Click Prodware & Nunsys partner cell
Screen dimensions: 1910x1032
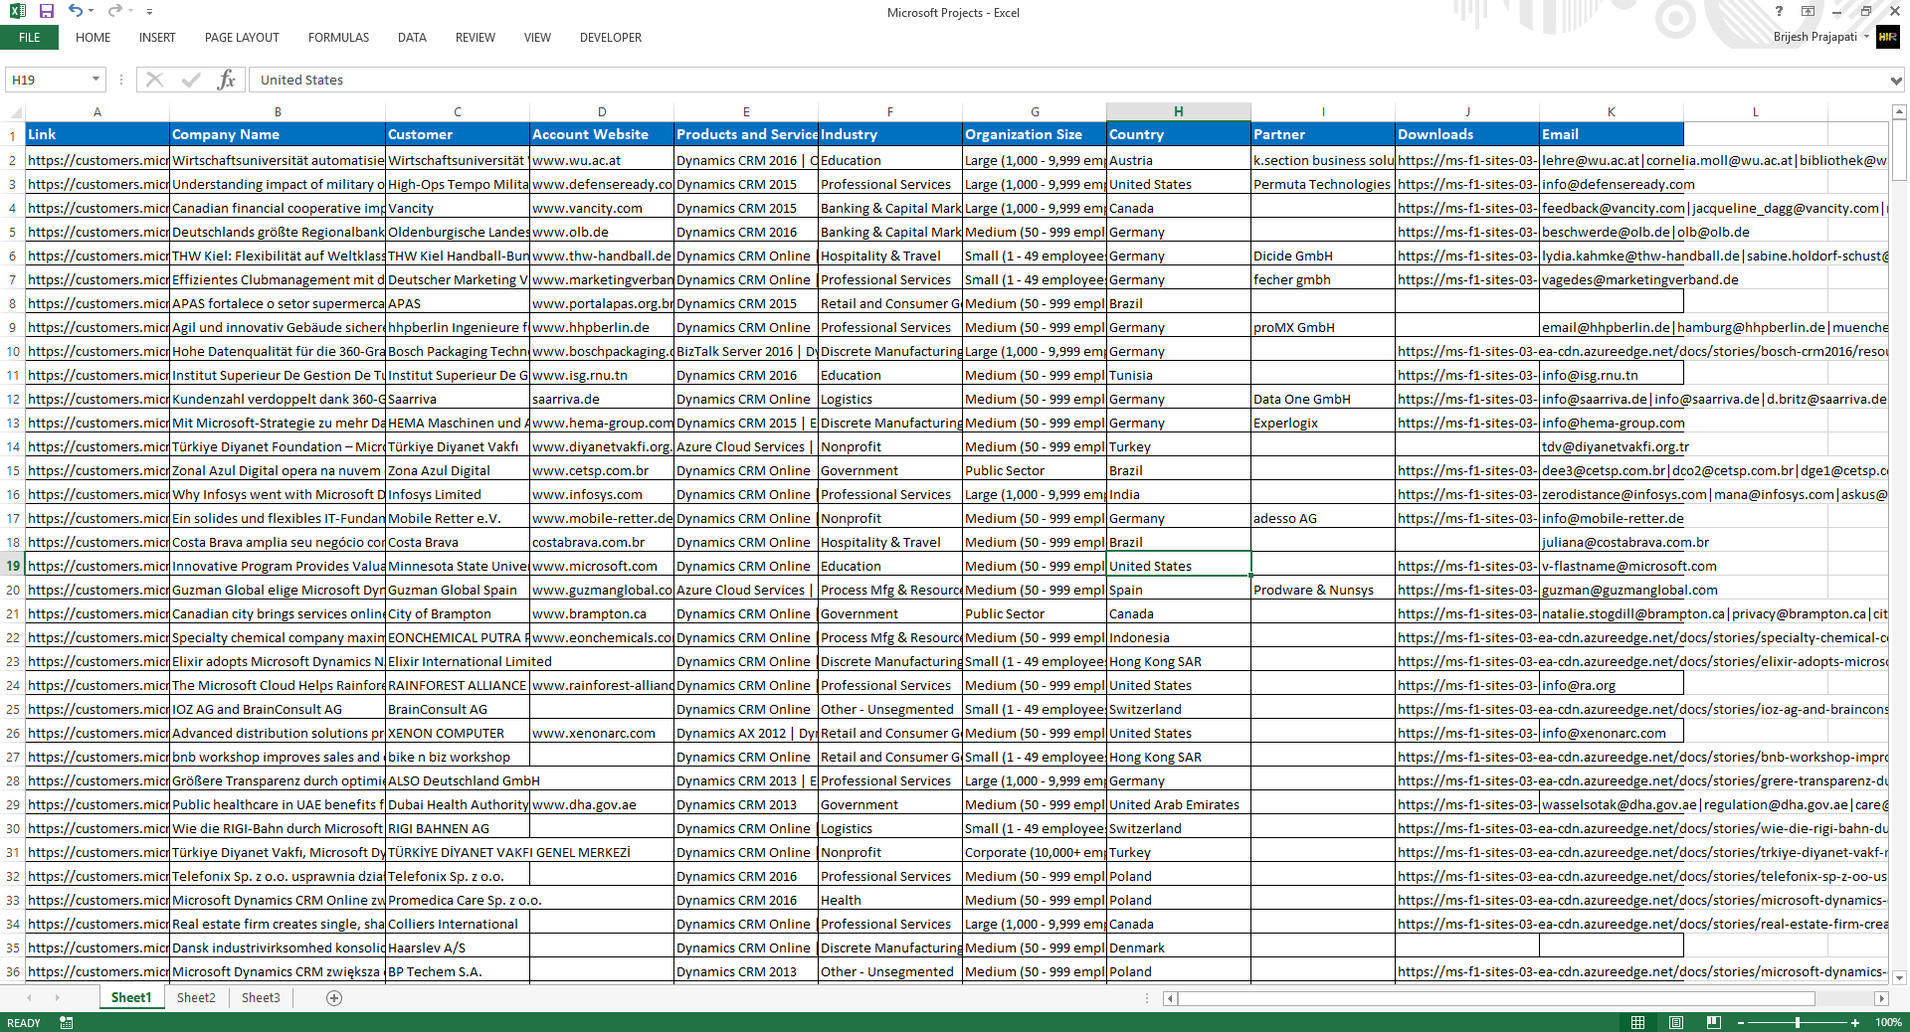pos(1323,590)
